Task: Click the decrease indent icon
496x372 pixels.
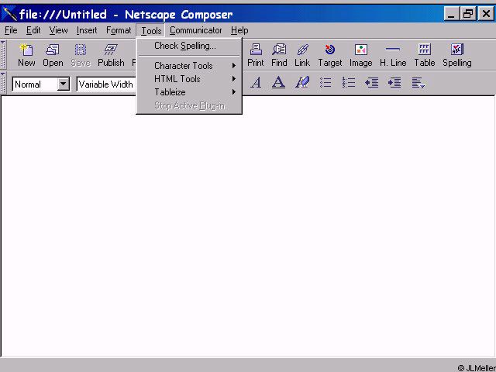Action: click(x=372, y=83)
